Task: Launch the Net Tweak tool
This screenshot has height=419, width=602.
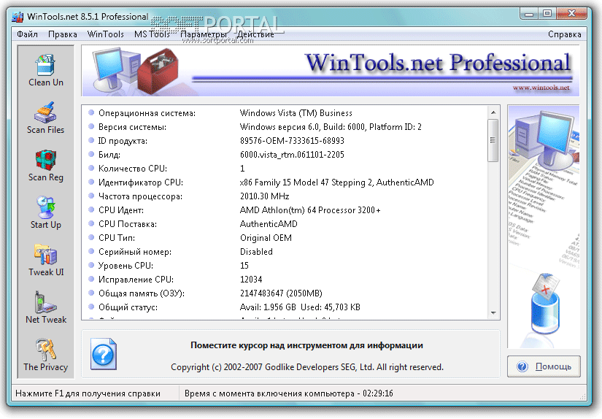Action: 46,307
